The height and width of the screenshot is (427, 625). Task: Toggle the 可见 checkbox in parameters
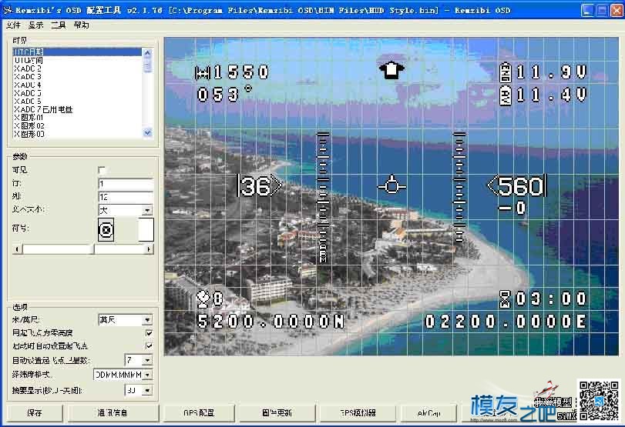coord(102,170)
